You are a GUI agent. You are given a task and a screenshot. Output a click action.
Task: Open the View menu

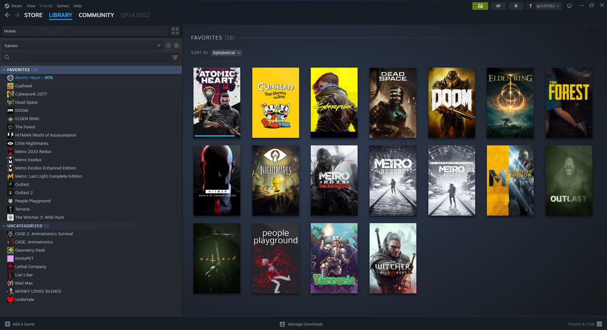point(31,6)
